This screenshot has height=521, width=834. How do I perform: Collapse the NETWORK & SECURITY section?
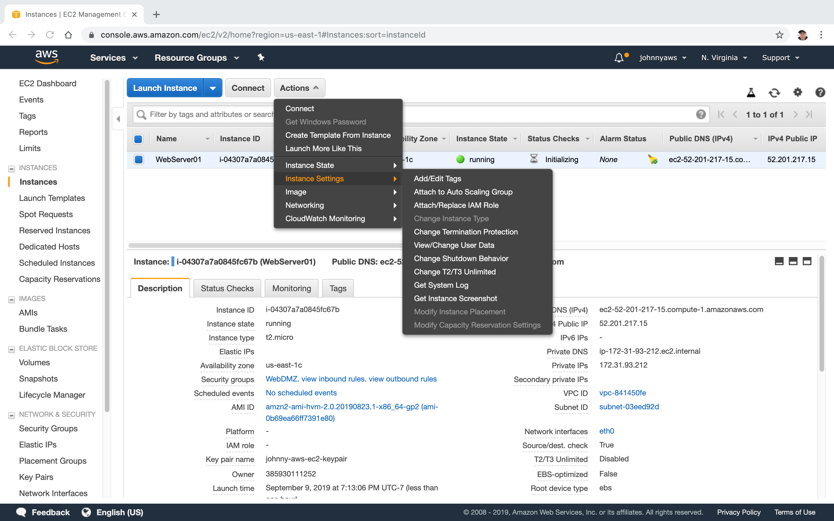[x=11, y=415]
